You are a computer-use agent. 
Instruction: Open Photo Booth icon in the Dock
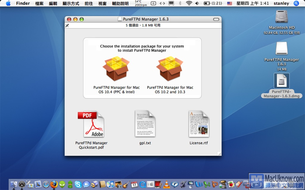click(158, 185)
